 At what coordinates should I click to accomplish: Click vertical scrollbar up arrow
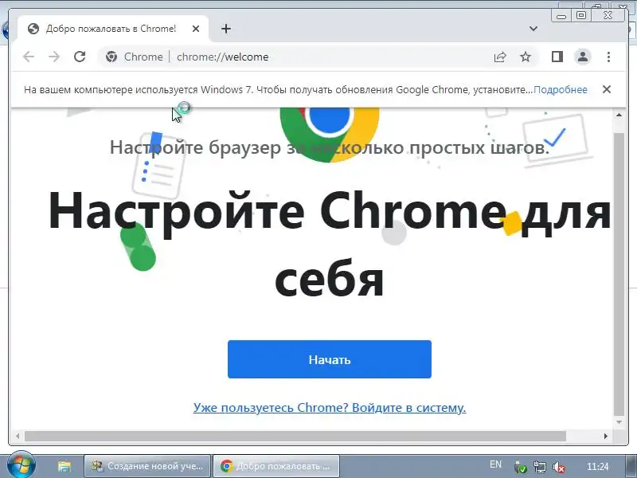[x=619, y=115]
